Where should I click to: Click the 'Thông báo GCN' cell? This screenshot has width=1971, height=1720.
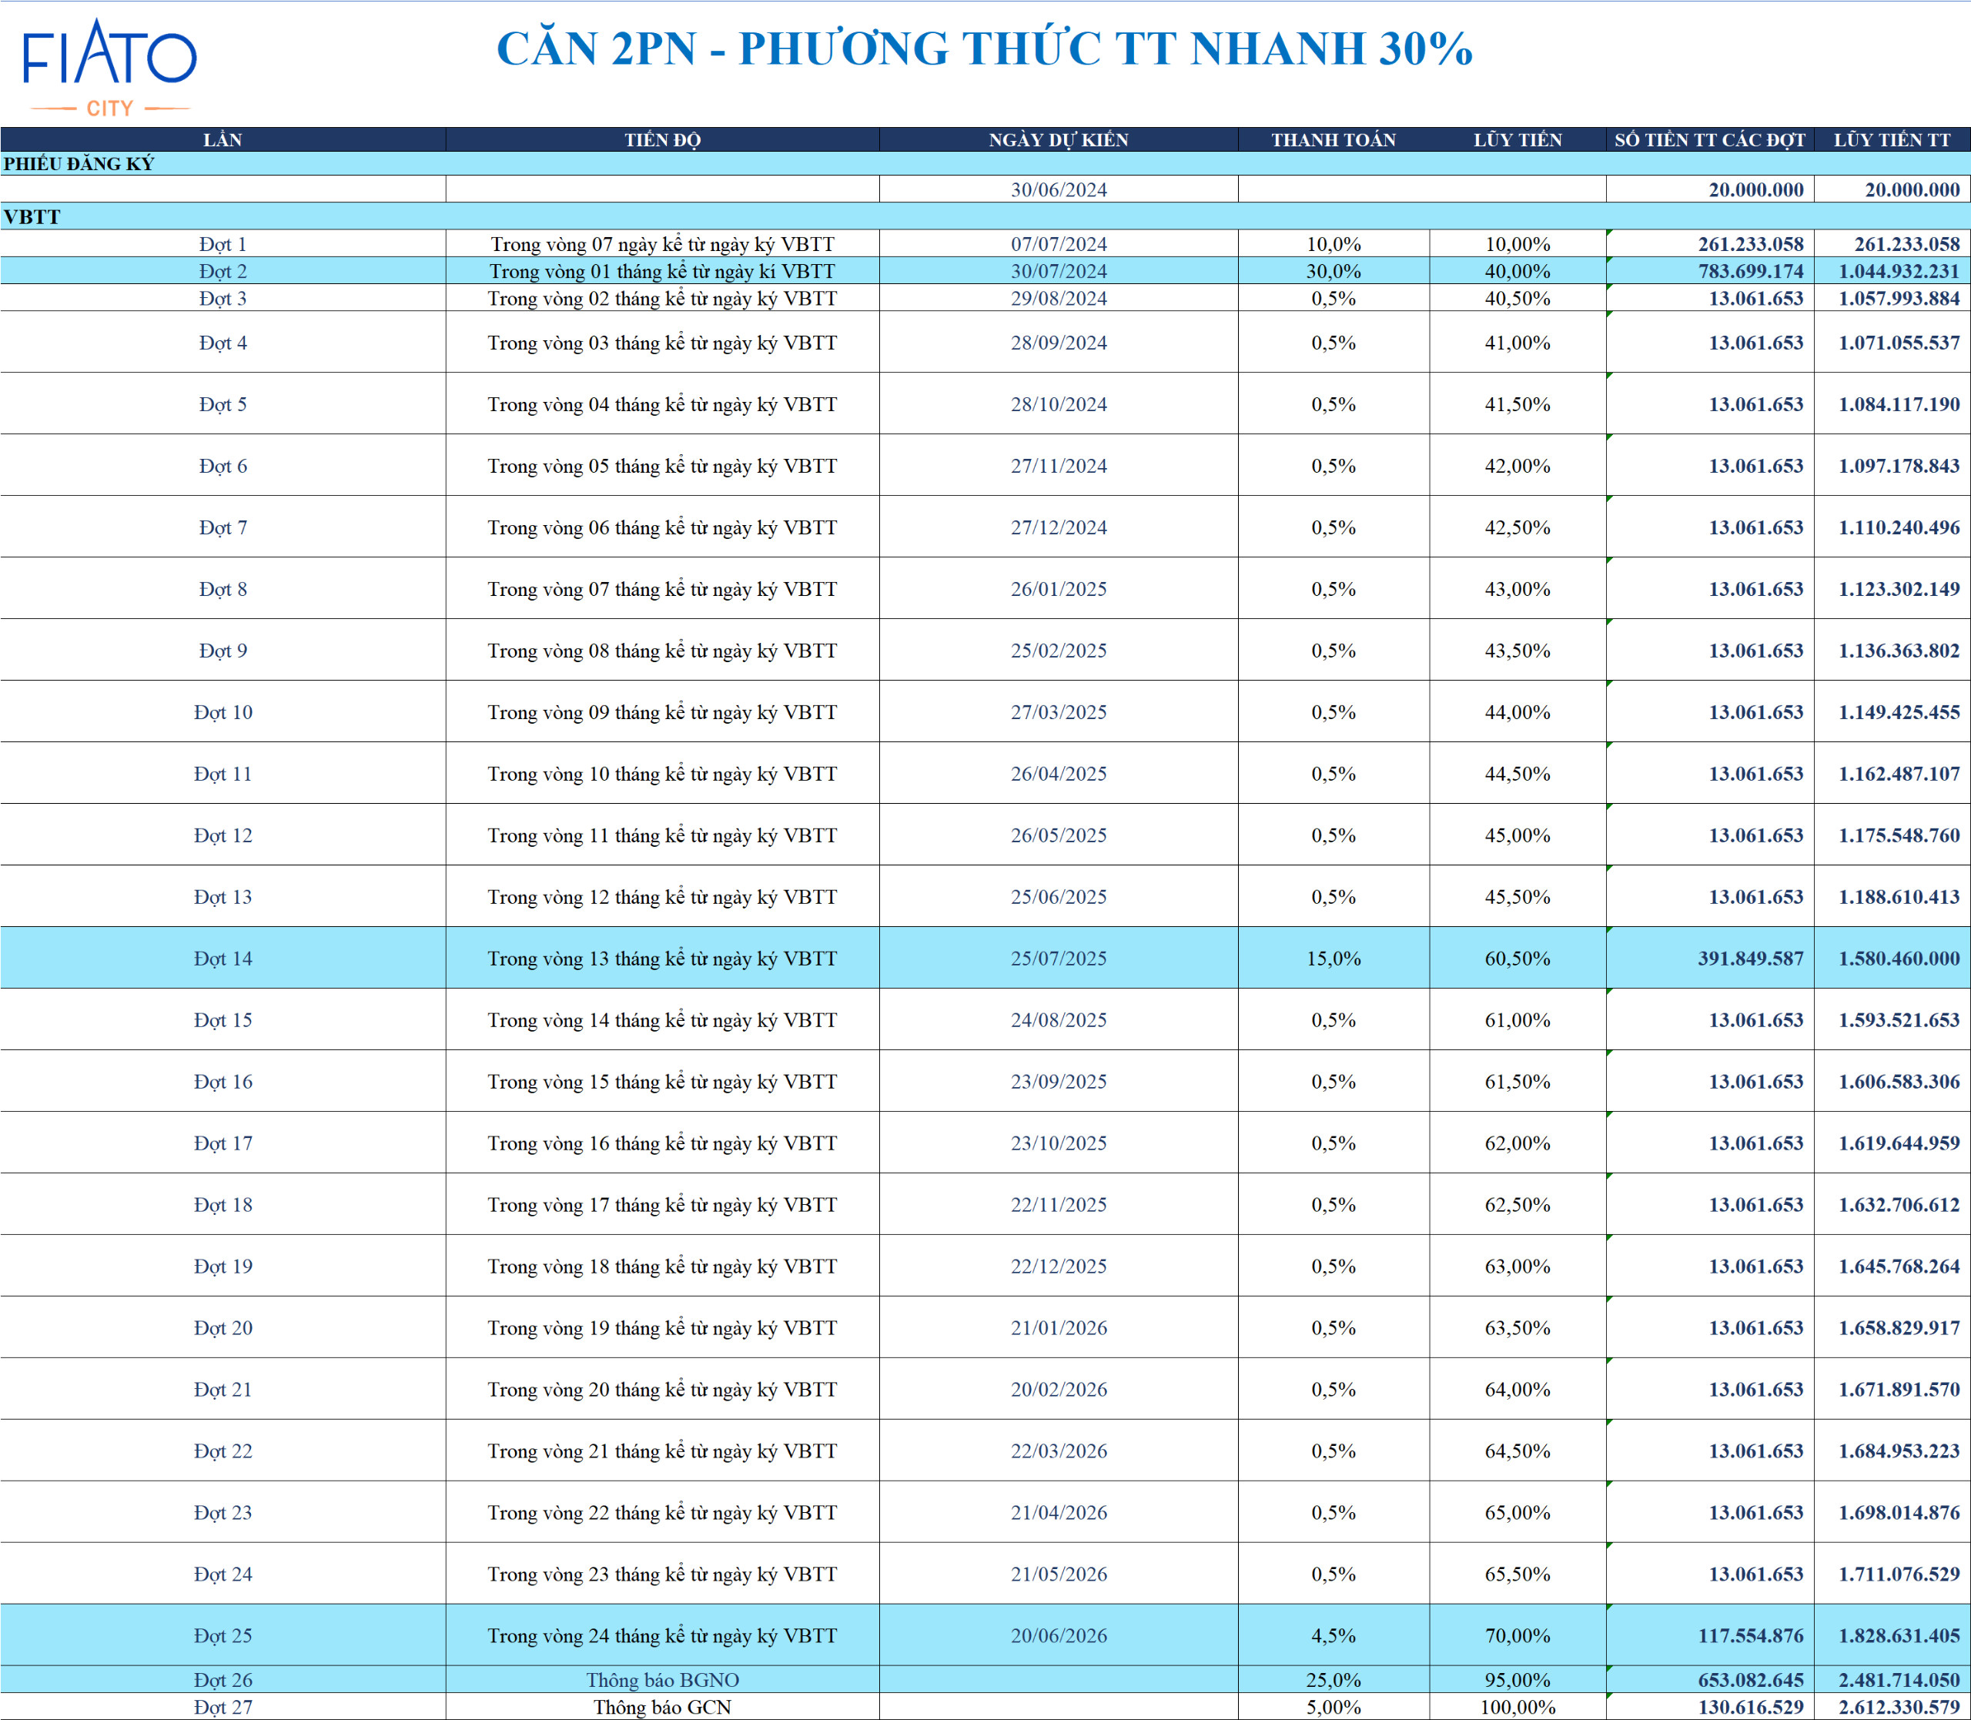coord(662,1707)
